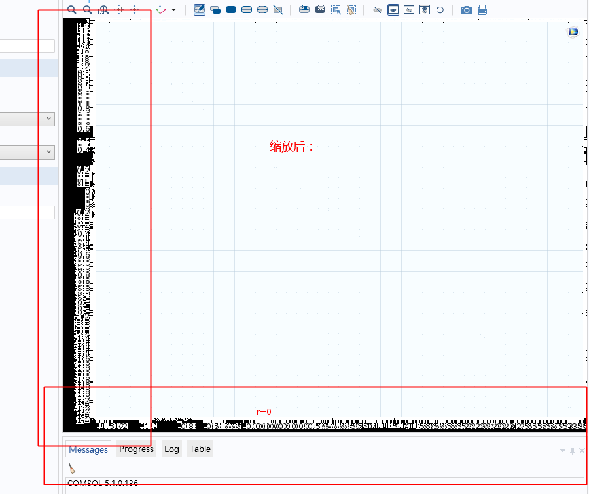Open the messages panel options arrow
The height and width of the screenshot is (494, 589).
click(563, 450)
